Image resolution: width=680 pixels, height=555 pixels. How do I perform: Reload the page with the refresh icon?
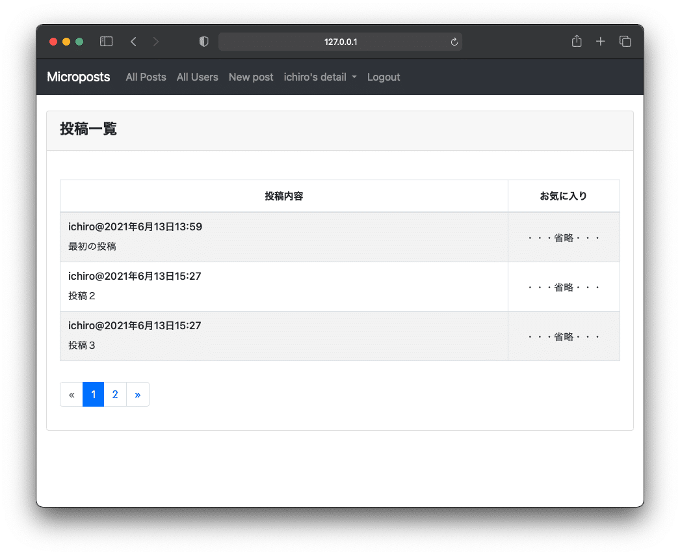(454, 42)
